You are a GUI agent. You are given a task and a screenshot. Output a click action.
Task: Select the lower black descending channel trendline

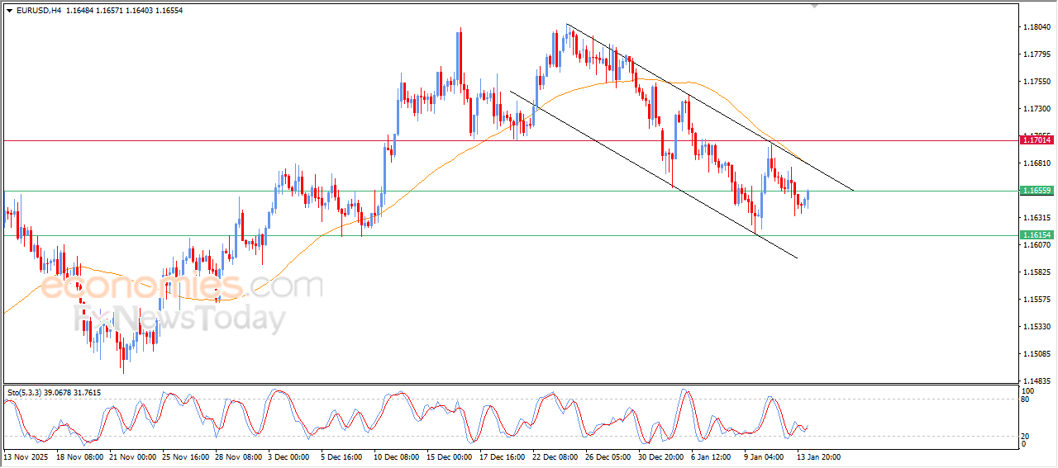click(x=653, y=174)
